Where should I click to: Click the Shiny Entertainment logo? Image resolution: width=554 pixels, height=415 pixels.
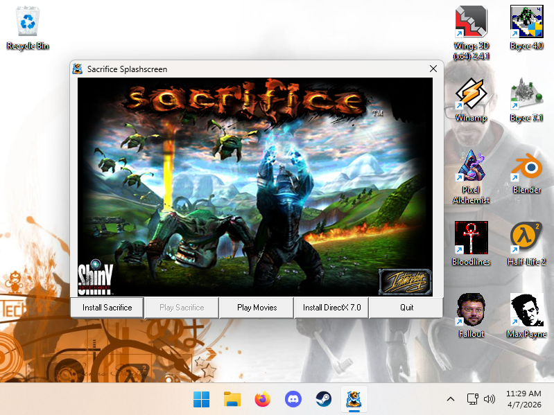[x=95, y=277]
